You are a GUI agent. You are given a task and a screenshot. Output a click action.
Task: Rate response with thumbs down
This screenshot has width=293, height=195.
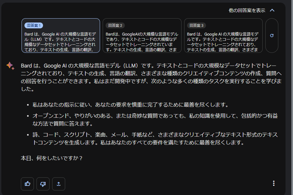[43, 184]
